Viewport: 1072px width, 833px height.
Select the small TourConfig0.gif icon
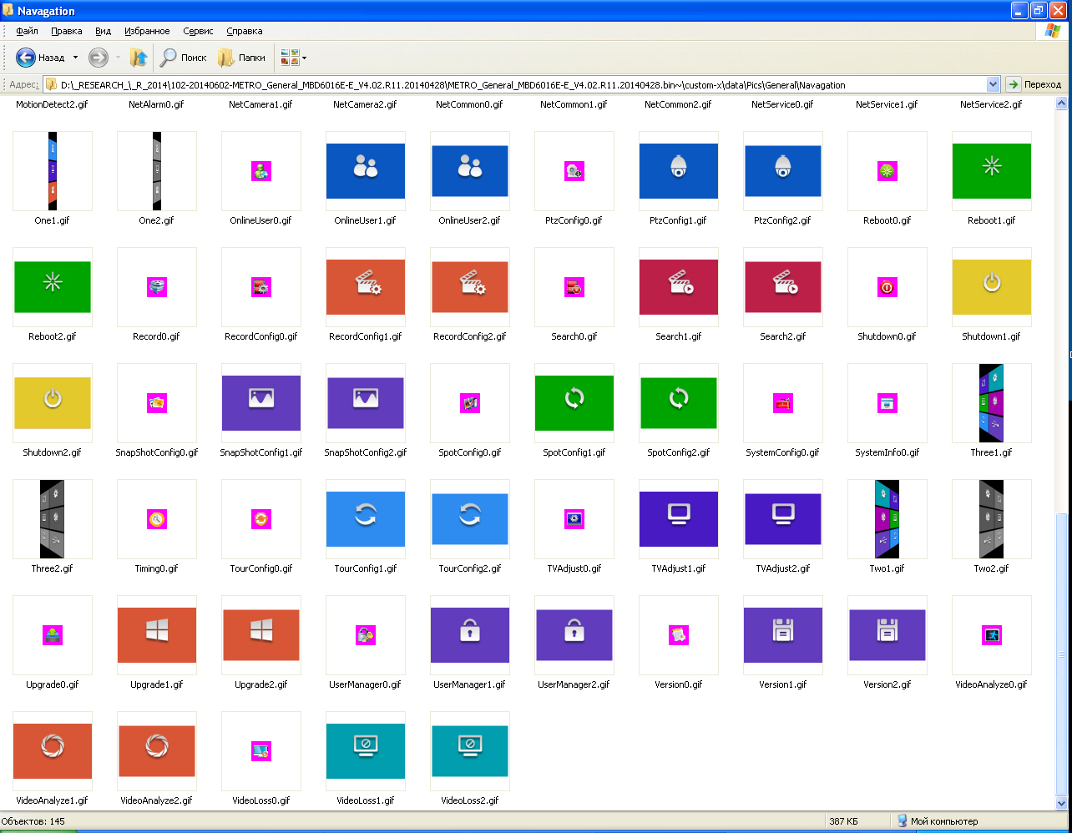(260, 519)
